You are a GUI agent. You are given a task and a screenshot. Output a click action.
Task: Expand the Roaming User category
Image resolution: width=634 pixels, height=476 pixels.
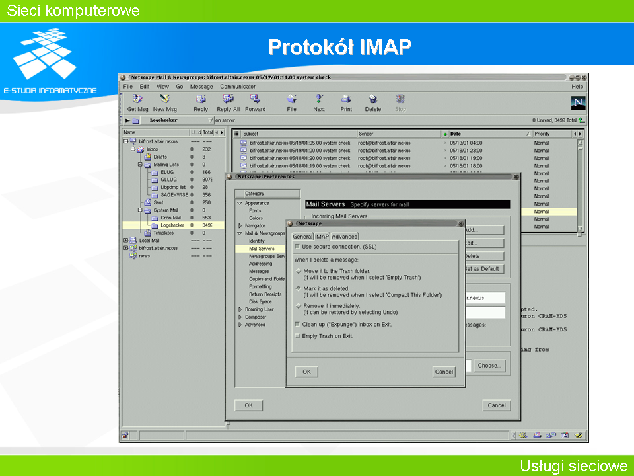coord(240,309)
